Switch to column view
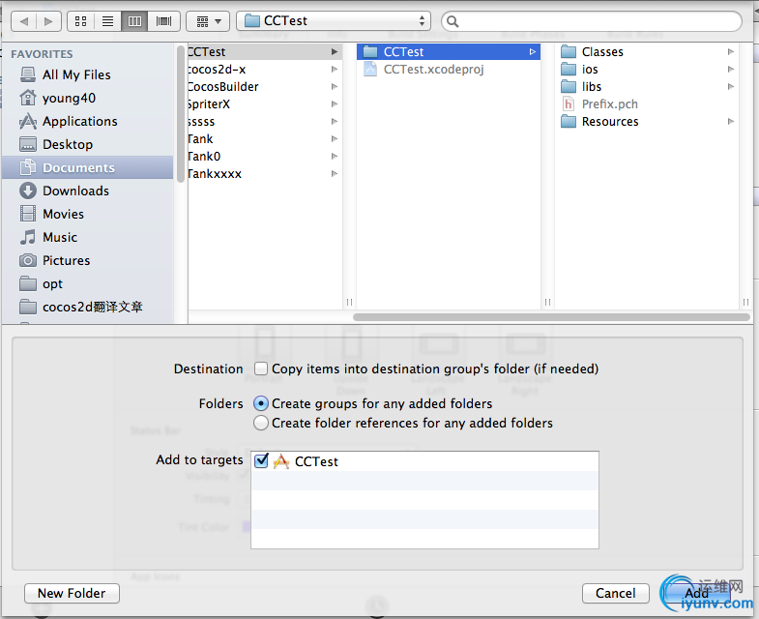Screen dimensions: 759x619 [134, 21]
